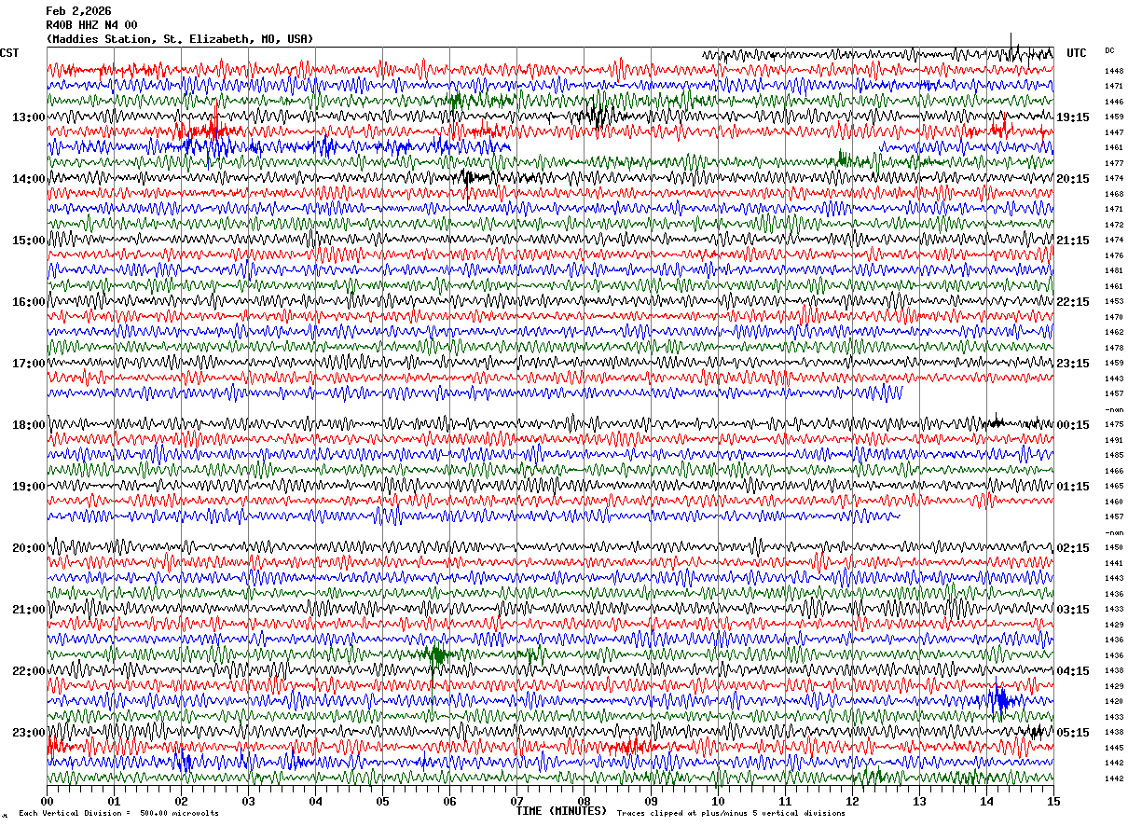Click the 'Traces clipped at plus/minus 5 vertical divisions' note

coord(731,813)
